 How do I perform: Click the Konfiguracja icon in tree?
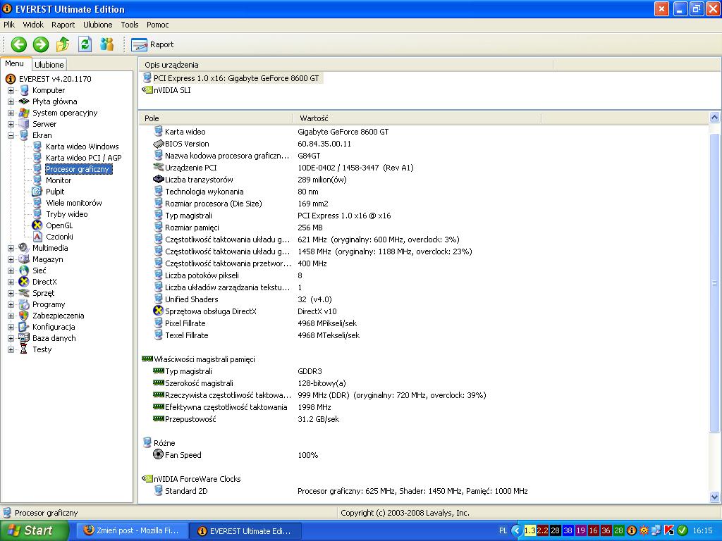click(24, 327)
